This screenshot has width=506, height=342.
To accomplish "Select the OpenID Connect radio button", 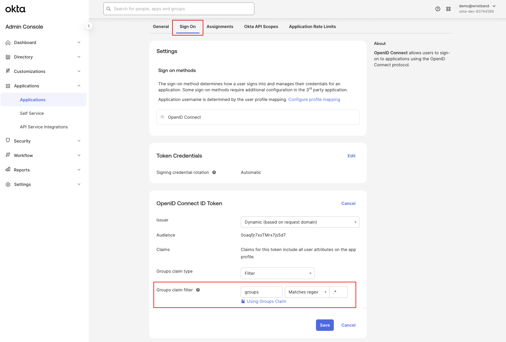I will [x=163, y=117].
